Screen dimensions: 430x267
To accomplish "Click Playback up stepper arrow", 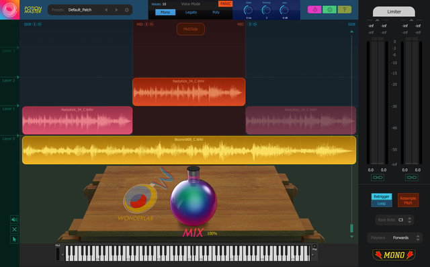I will tap(418, 235).
